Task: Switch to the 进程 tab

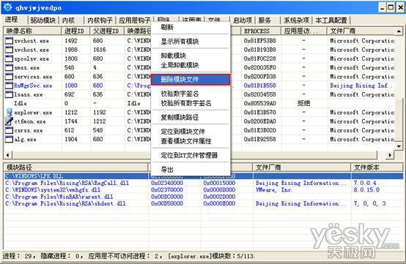Action: pyautogui.click(x=14, y=20)
